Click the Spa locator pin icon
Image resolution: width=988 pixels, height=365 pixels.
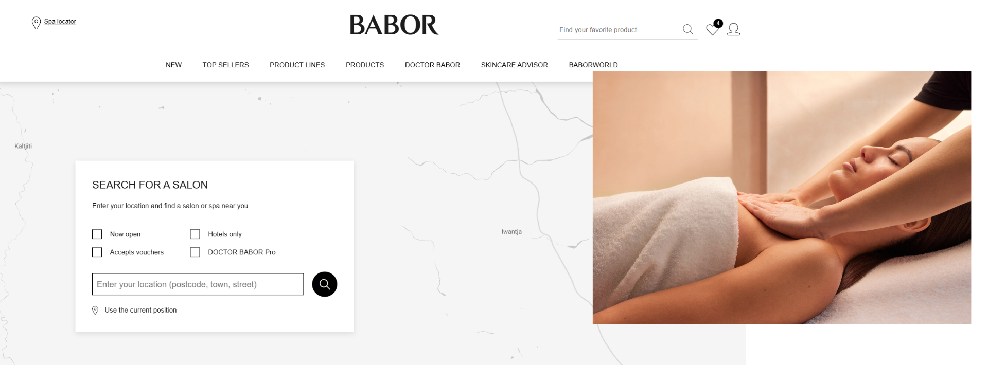pos(36,23)
